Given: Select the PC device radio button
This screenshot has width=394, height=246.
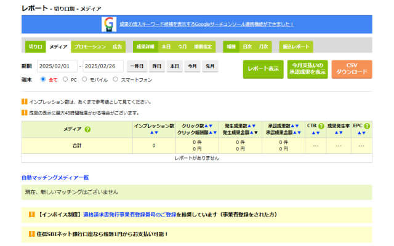Looking at the screenshot, I should tap(65, 79).
